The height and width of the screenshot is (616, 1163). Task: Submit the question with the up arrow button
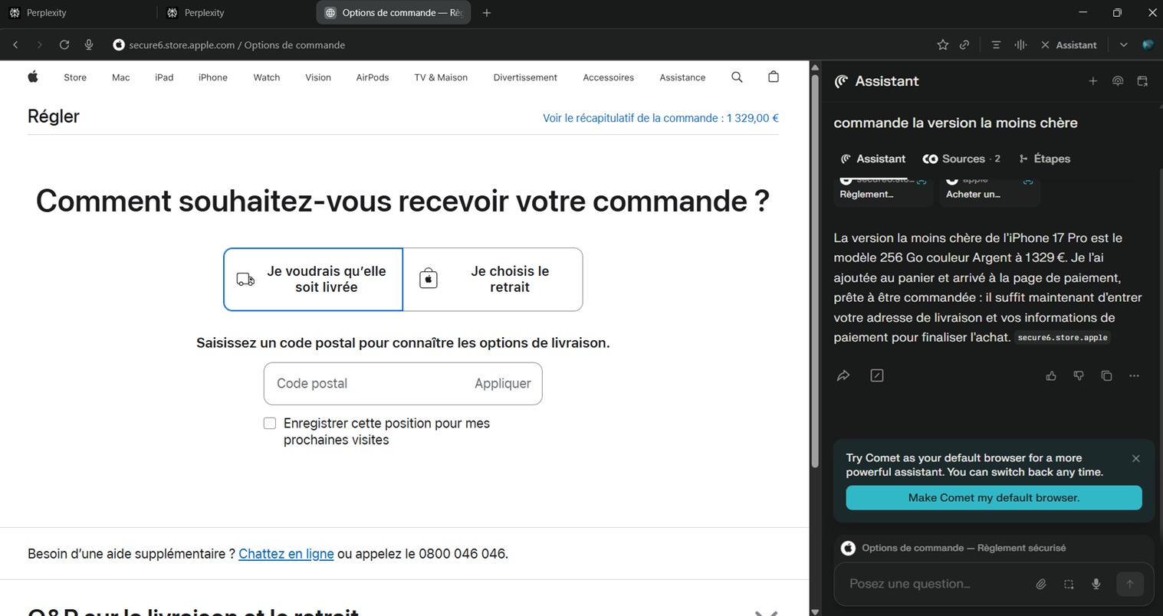coord(1130,584)
